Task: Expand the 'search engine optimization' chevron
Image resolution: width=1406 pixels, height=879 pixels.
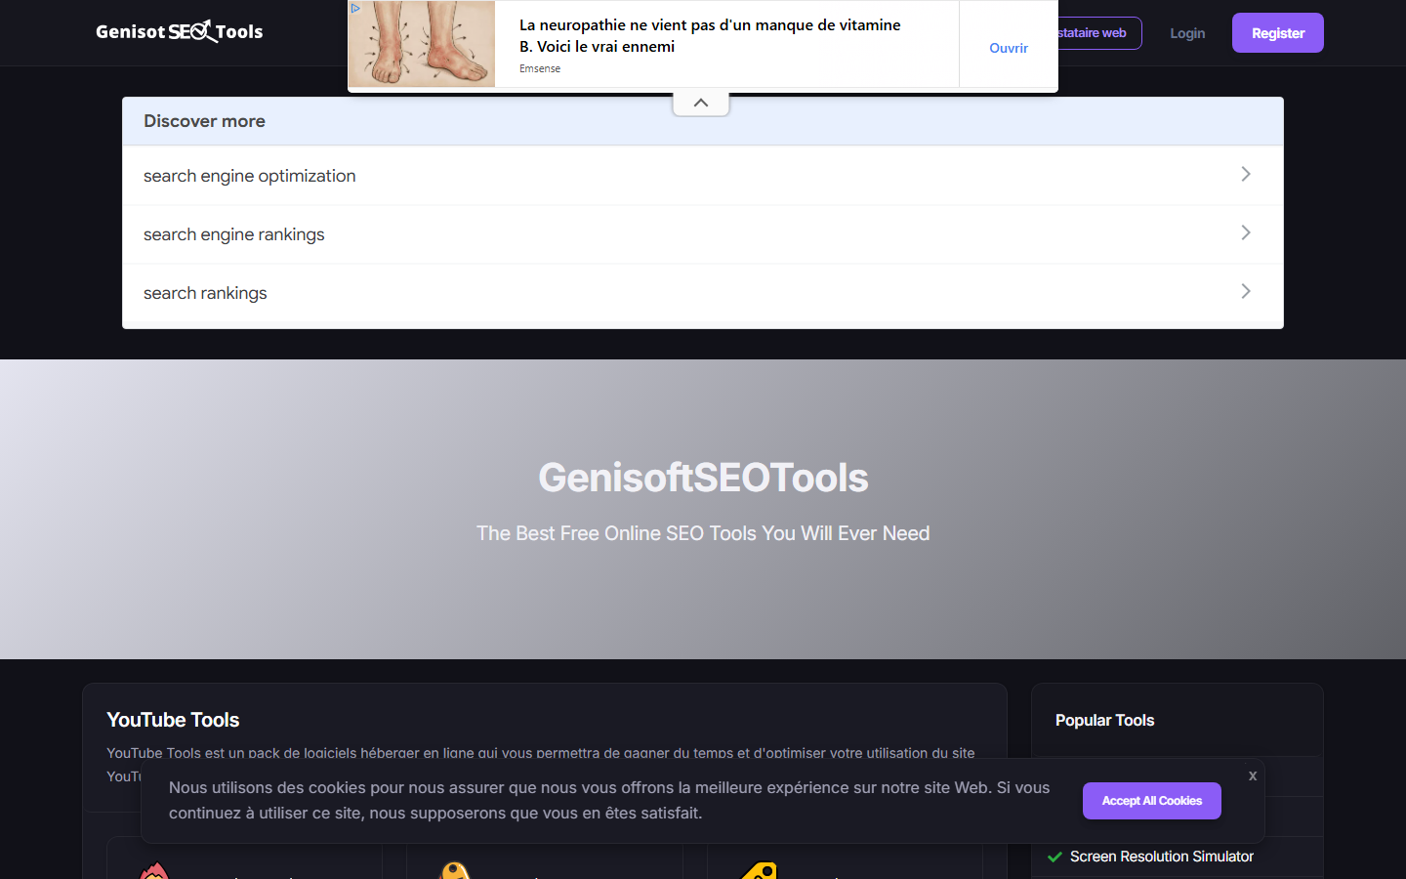Action: click(x=1246, y=174)
